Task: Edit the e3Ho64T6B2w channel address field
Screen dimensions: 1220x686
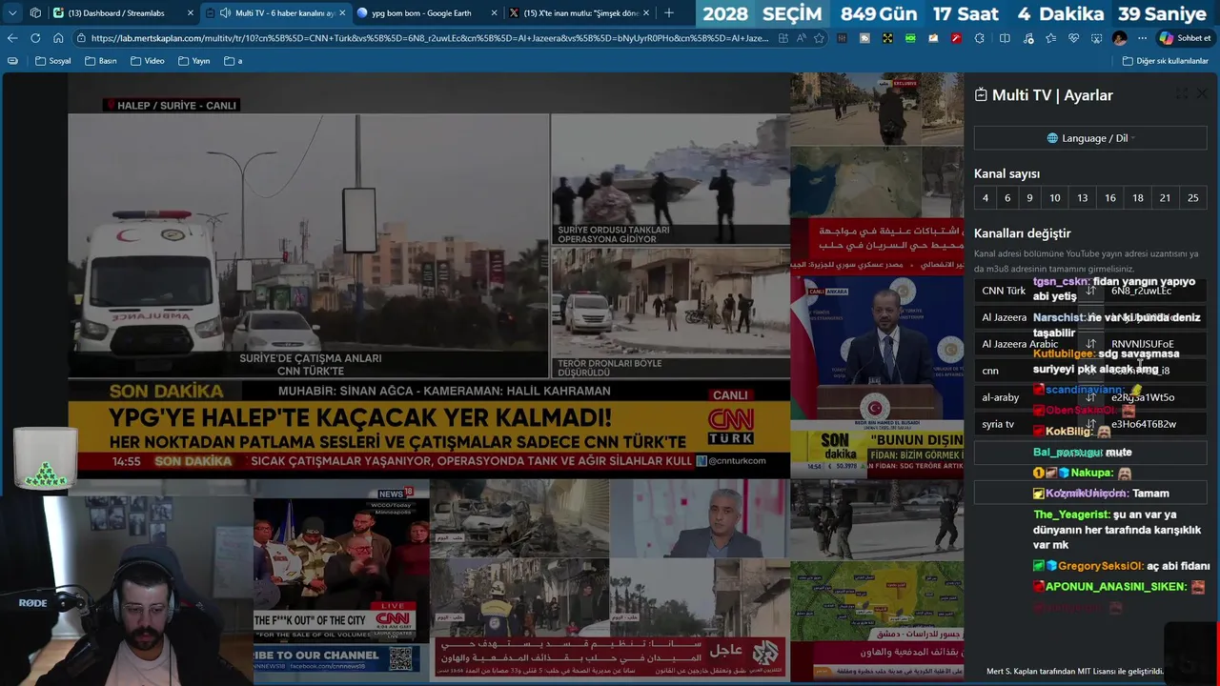Action: [x=1155, y=424]
